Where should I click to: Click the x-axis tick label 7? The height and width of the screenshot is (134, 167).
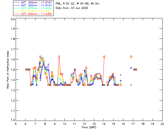(x=35, y=124)
